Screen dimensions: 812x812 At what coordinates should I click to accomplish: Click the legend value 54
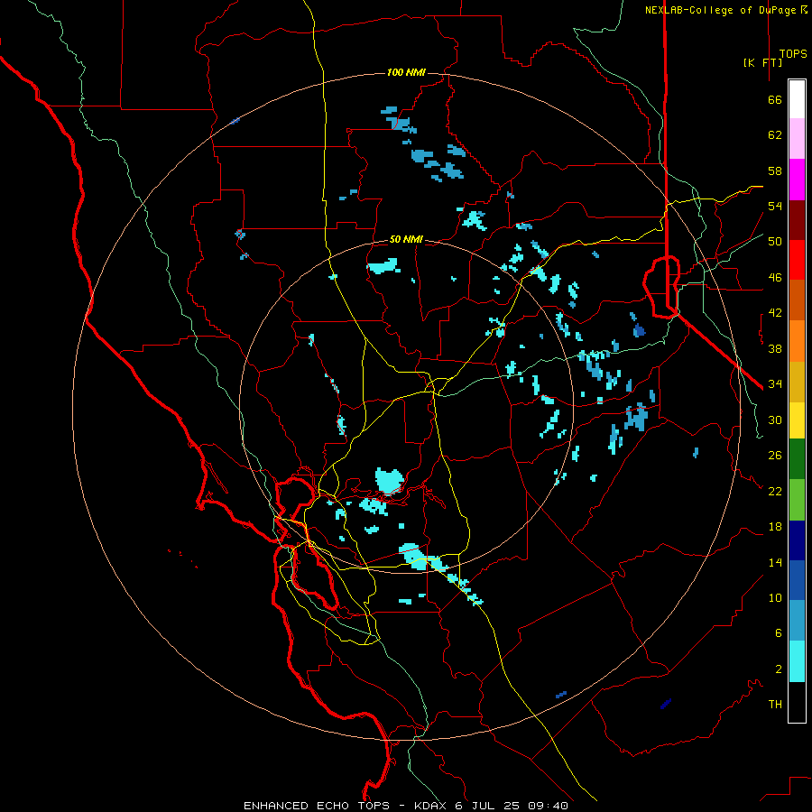pos(775,206)
